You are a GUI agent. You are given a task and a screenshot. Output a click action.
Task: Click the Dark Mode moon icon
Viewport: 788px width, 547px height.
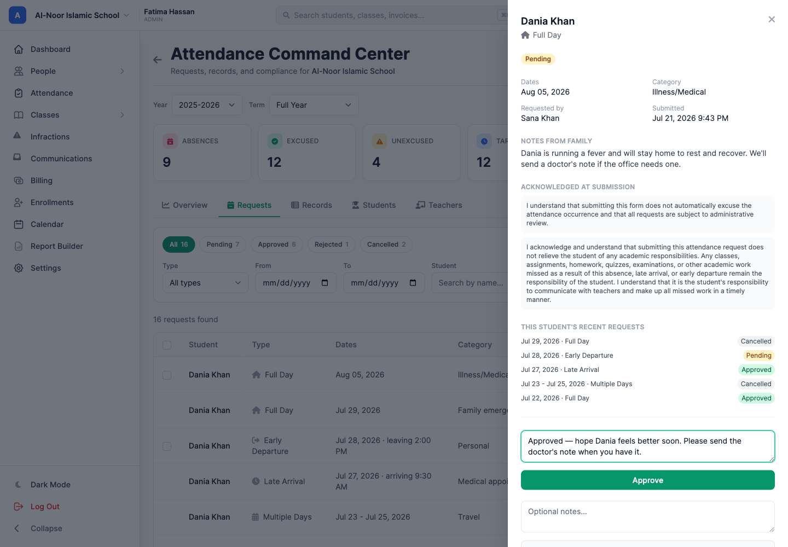[x=19, y=485]
